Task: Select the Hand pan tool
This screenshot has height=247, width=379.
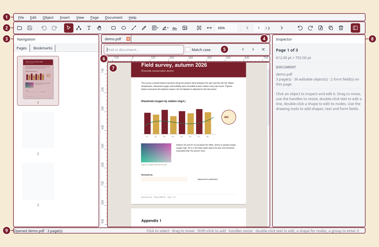Action: pyautogui.click(x=99, y=28)
